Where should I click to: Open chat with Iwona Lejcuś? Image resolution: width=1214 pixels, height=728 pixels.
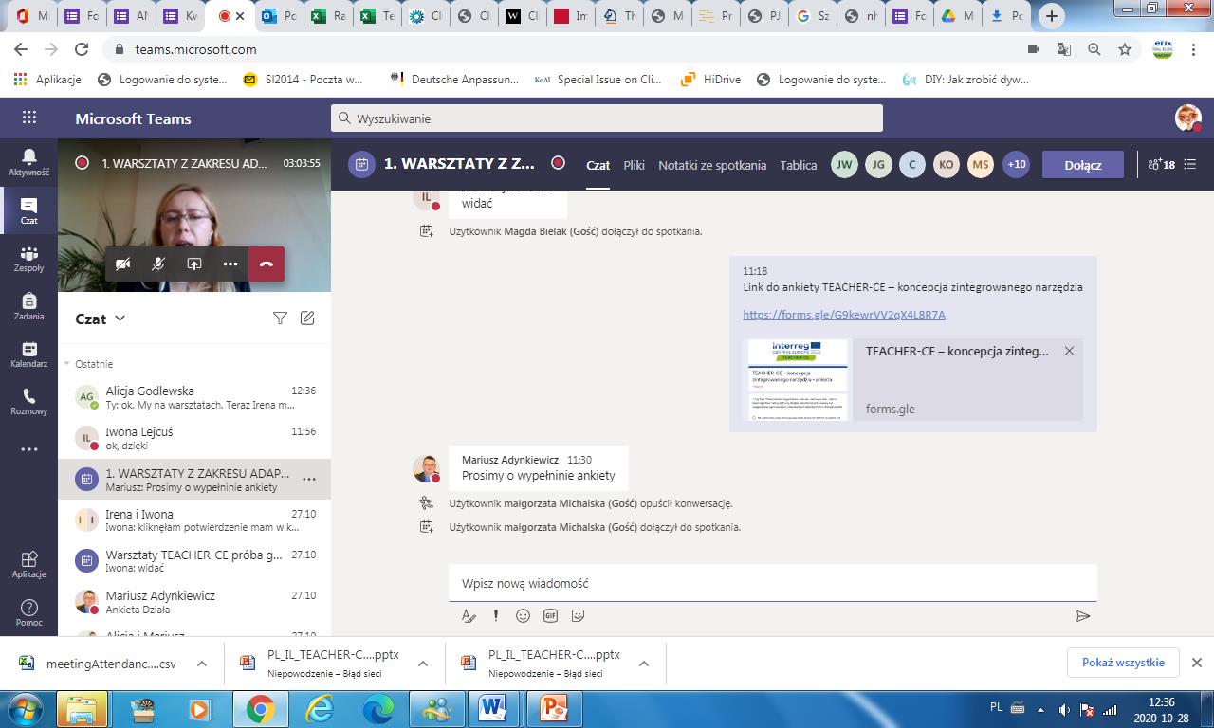point(194,438)
